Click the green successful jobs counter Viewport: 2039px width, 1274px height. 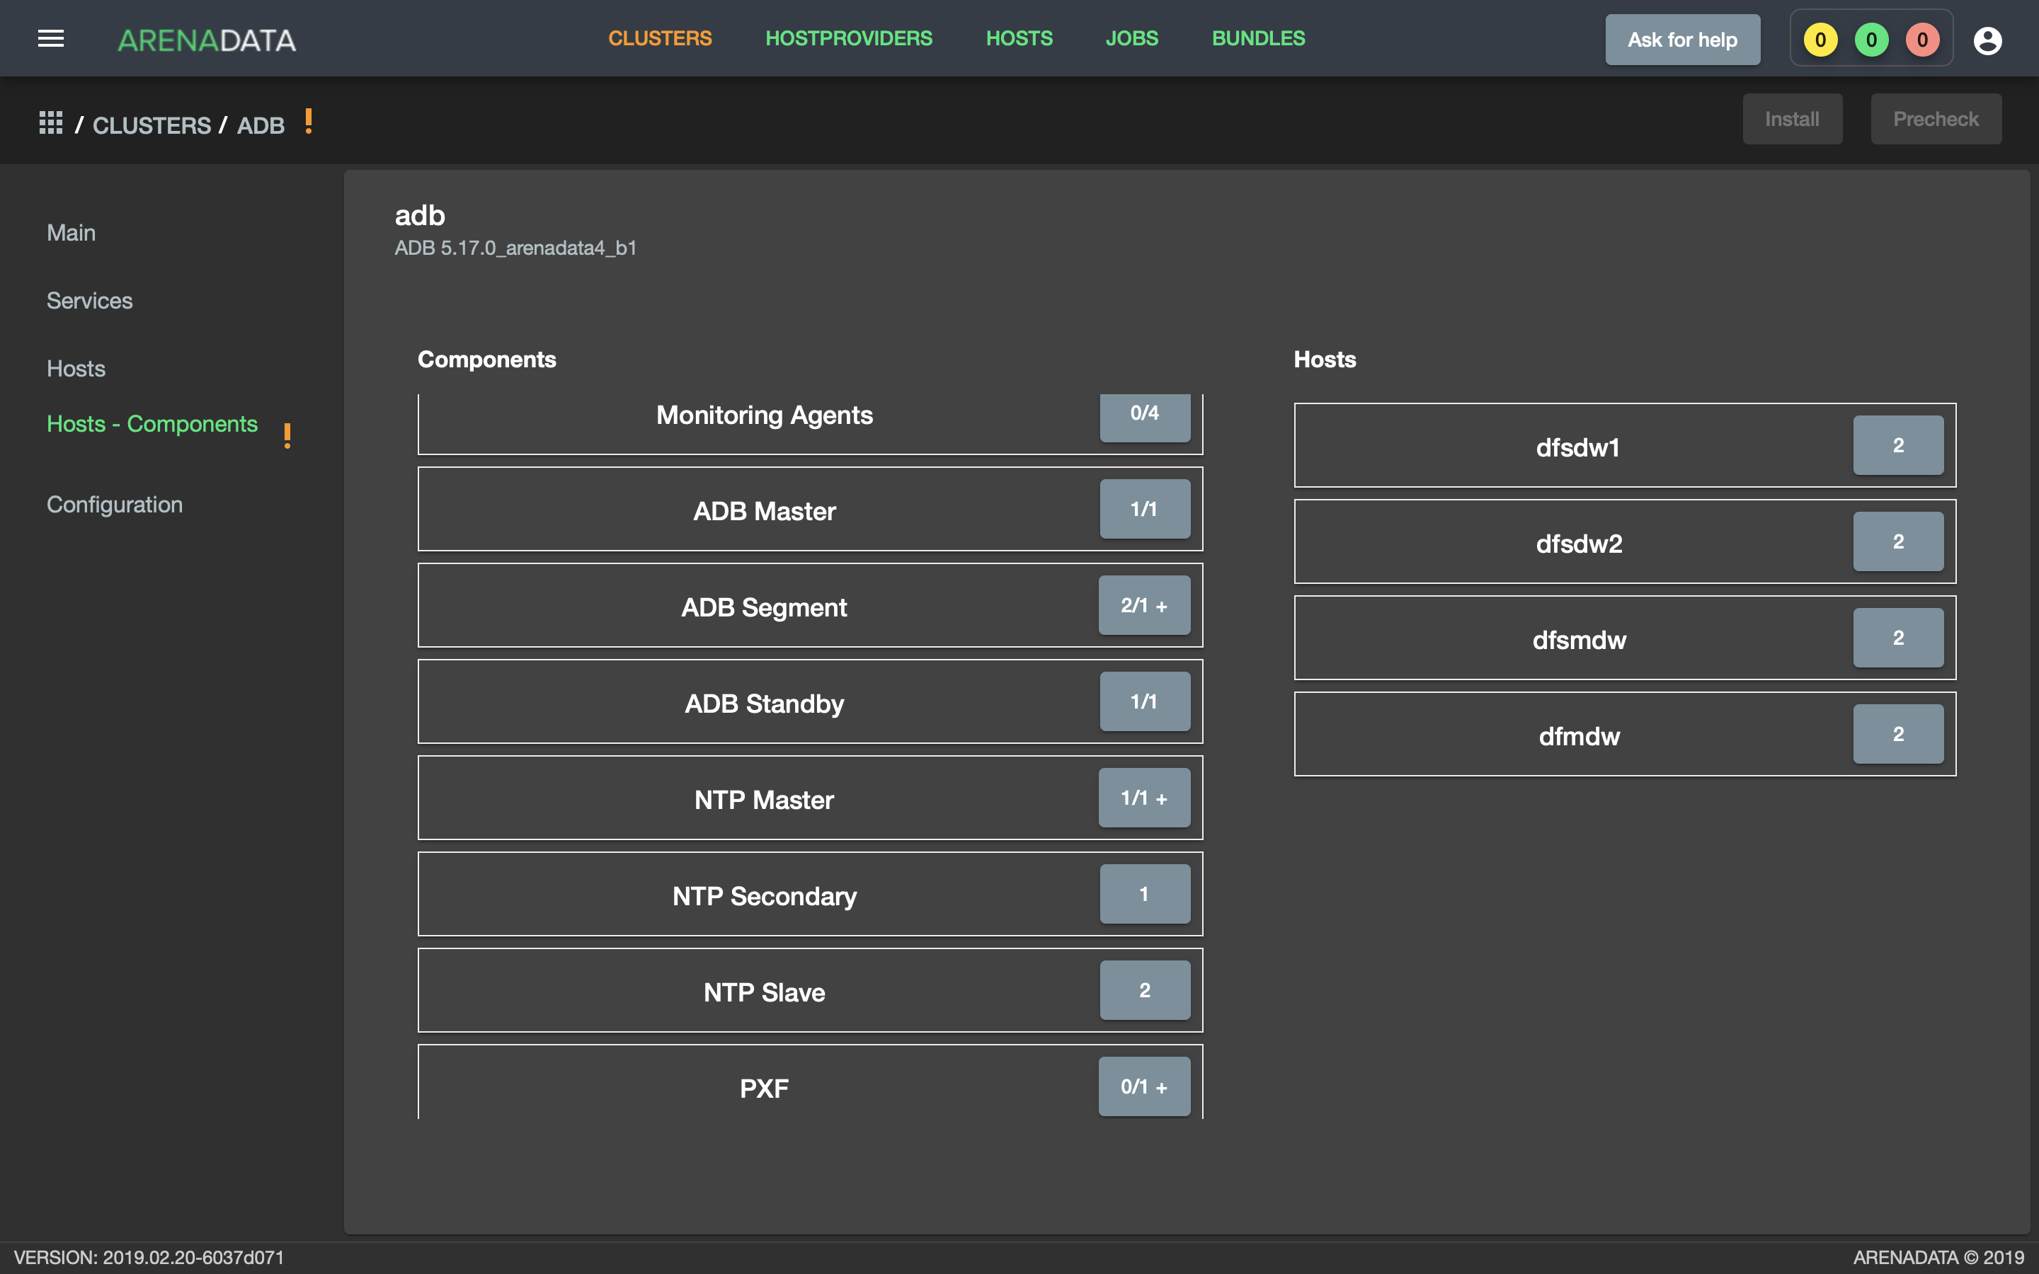[x=1871, y=40]
